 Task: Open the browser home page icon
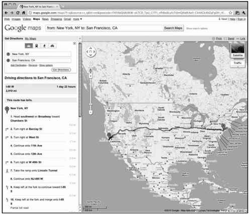point(24,13)
